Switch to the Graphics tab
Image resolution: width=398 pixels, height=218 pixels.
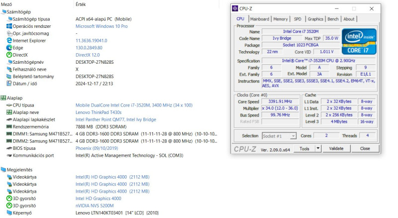tap(315, 19)
